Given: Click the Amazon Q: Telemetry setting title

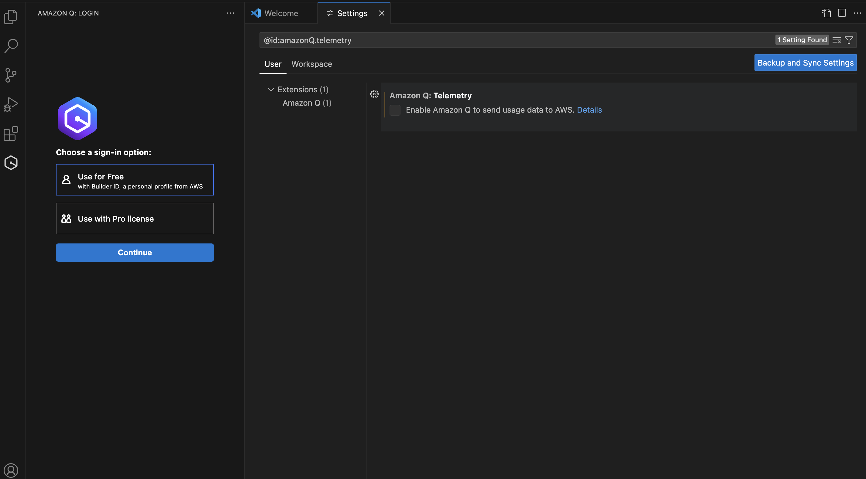Looking at the screenshot, I should pyautogui.click(x=431, y=96).
